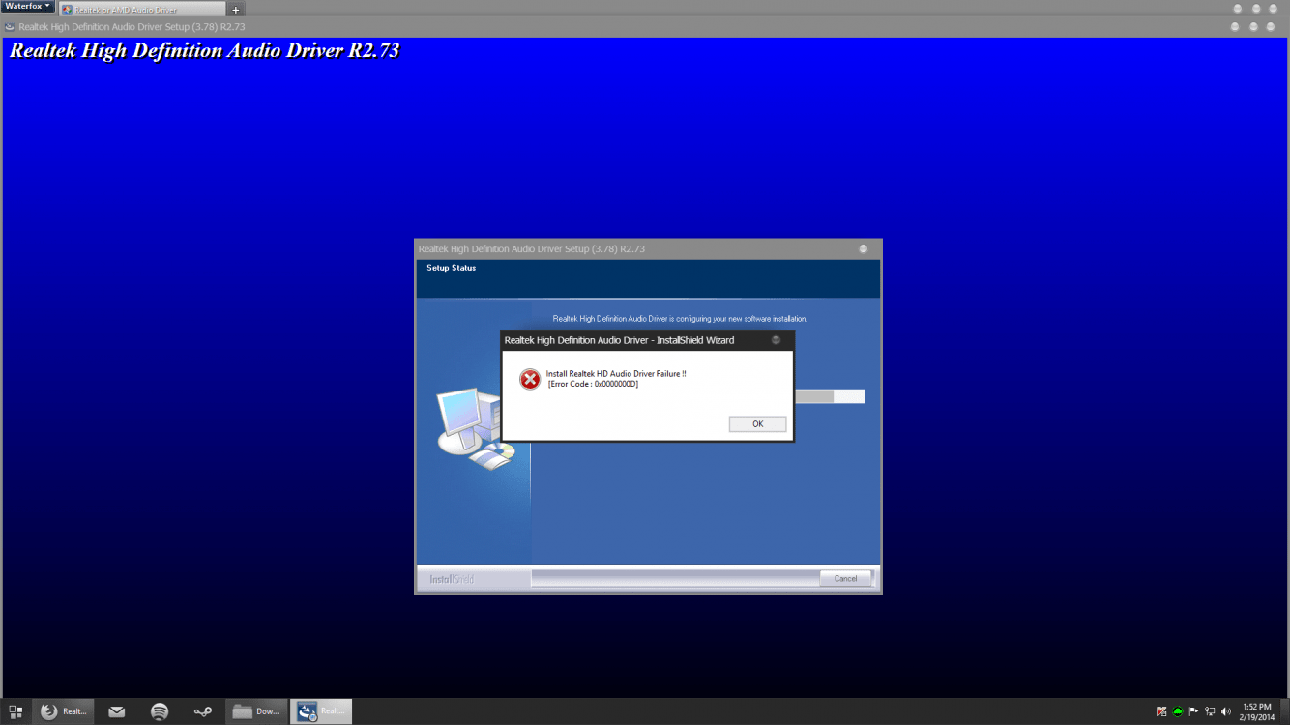Click OK in the error dialog
Screen dimensions: 1290x725
click(757, 424)
